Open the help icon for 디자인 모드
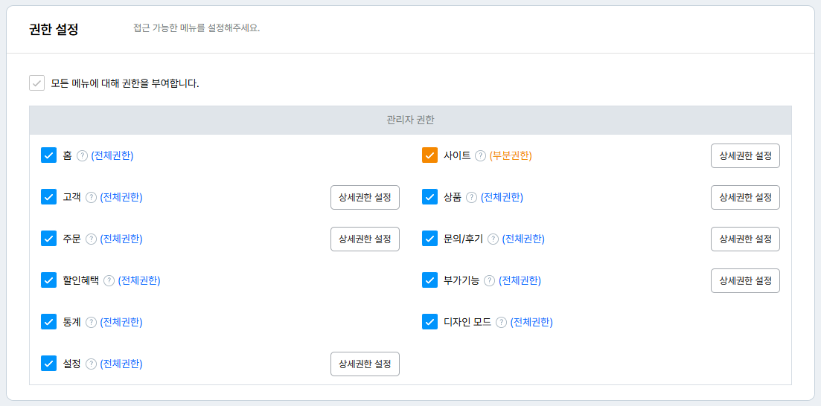821x406 pixels. 502,322
